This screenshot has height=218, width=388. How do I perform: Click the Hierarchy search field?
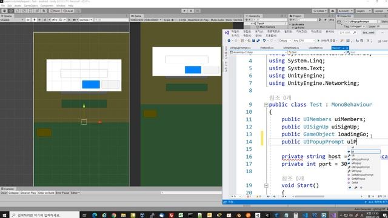(x=269, y=20)
